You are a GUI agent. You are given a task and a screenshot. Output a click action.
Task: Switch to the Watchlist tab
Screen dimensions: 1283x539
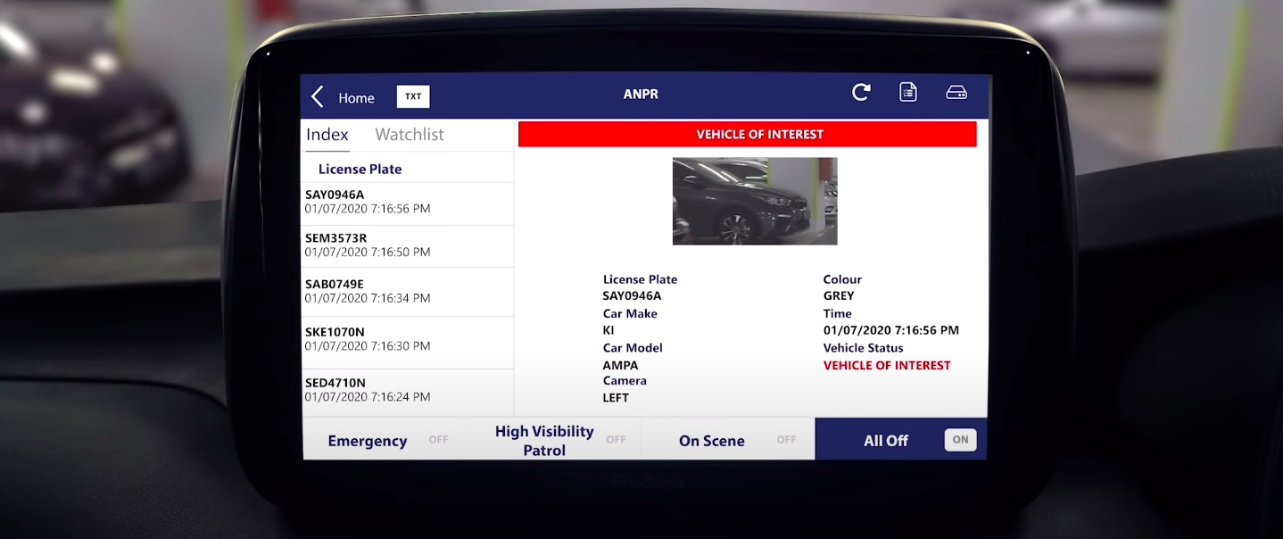410,135
